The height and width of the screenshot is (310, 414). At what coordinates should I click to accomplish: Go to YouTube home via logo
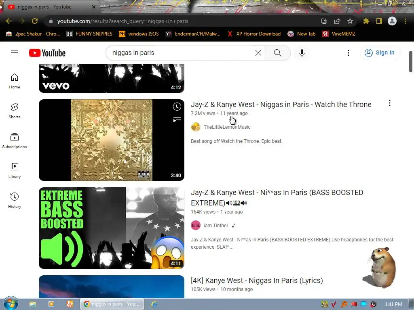coord(47,53)
